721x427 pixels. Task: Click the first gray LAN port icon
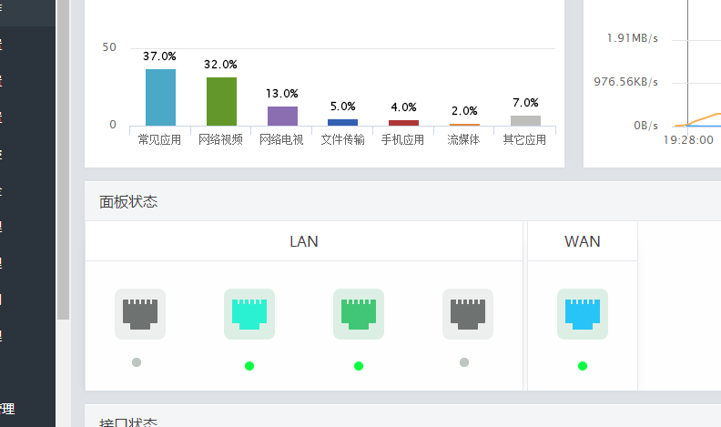(140, 314)
